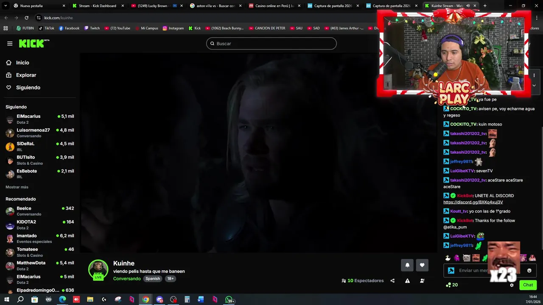Open Luisormenoa27 channel
Image resolution: width=543 pixels, height=305 pixels.
tap(40, 133)
